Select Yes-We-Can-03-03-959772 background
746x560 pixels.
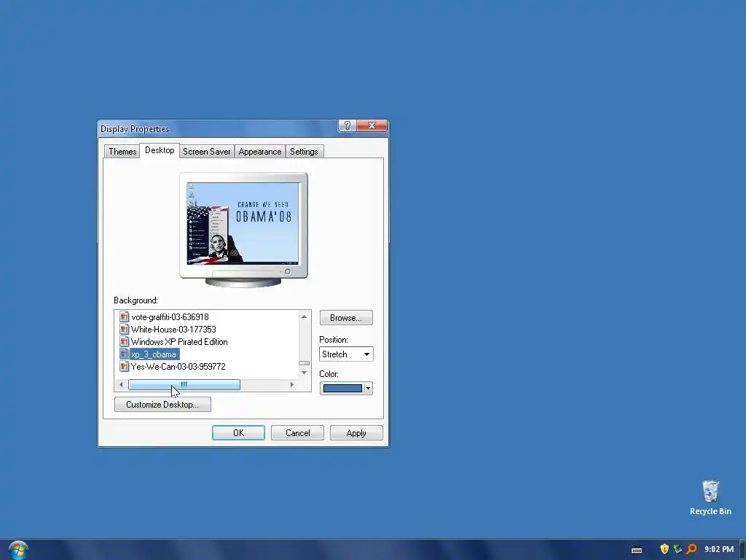(x=178, y=366)
